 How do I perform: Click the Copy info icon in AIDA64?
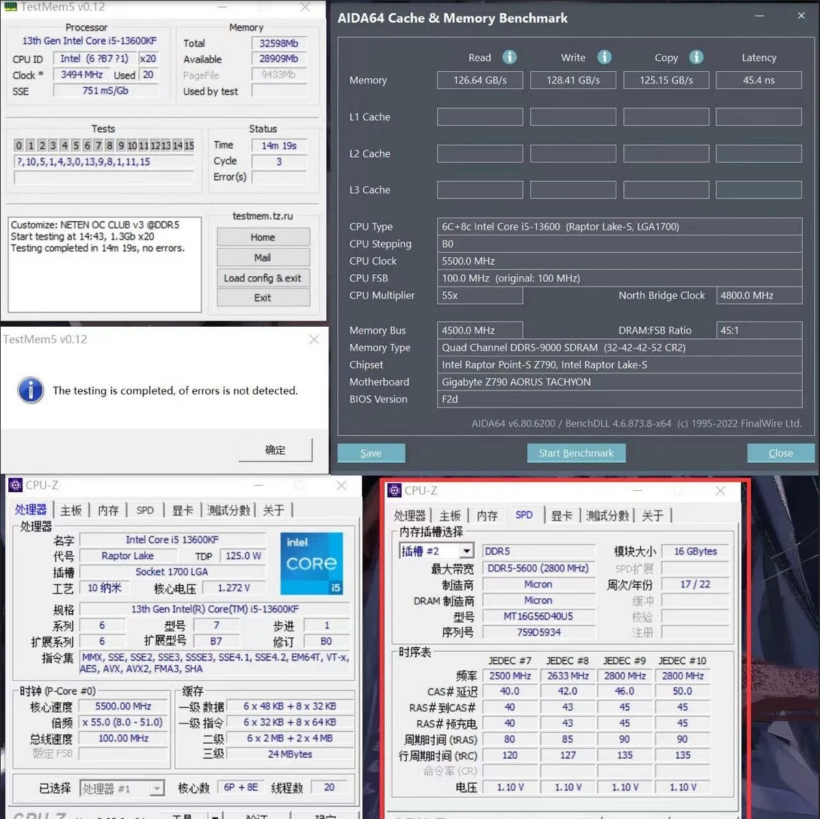point(696,57)
